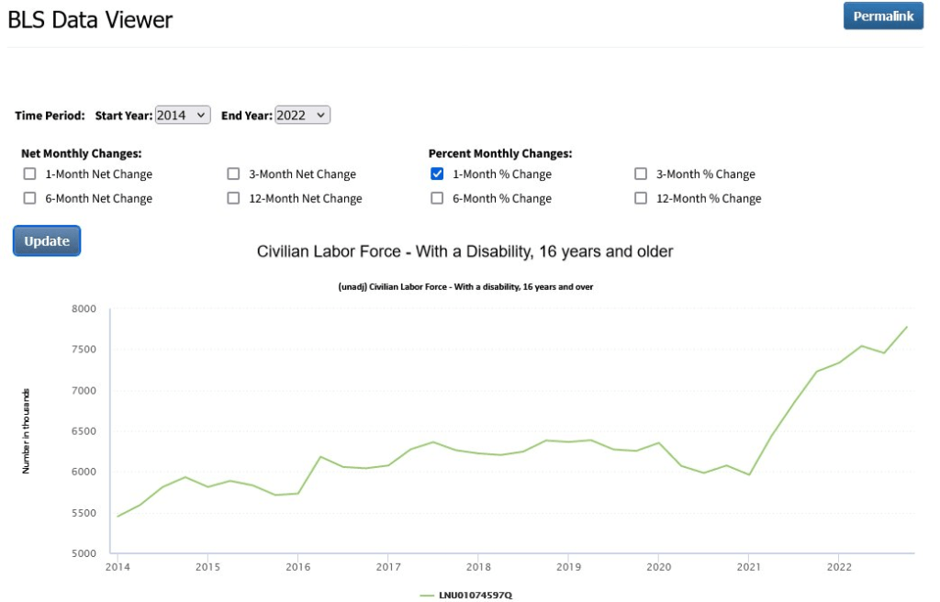Click the 8000 label on the y-axis

[84, 309]
